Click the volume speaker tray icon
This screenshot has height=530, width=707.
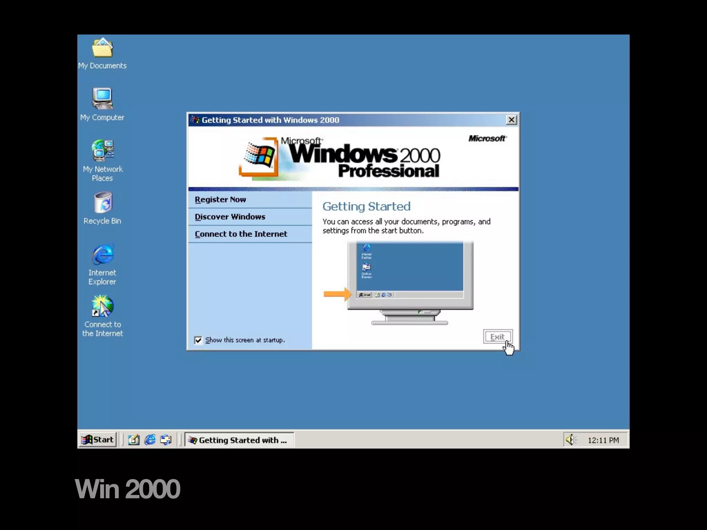[571, 440]
